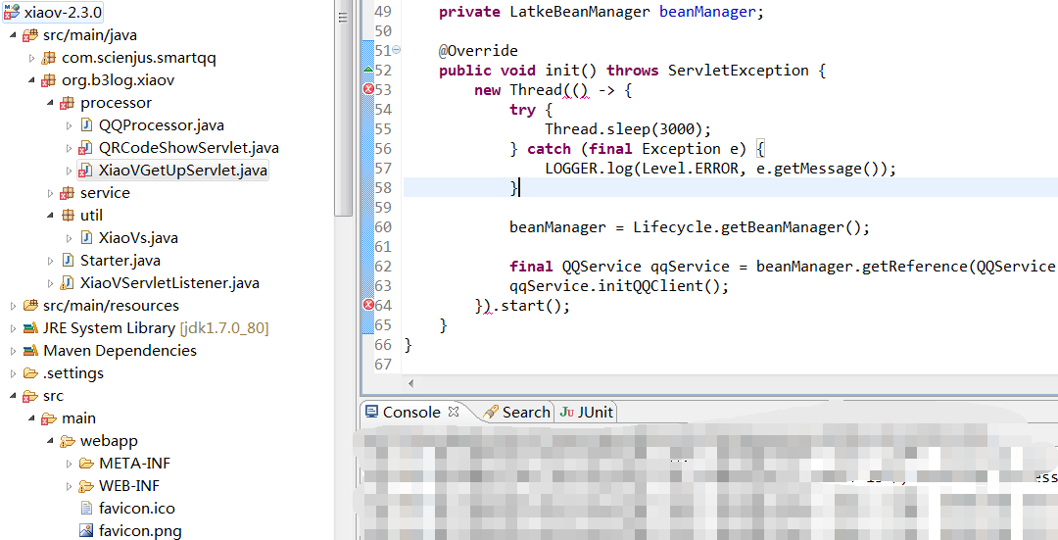
Task: Click the JRE System Library icon
Action: coord(30,328)
